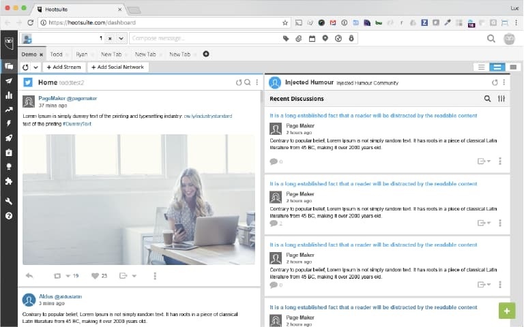Viewport: 524px width, 327px height.
Task: Switch to the Ryan tab
Action: 82,54
